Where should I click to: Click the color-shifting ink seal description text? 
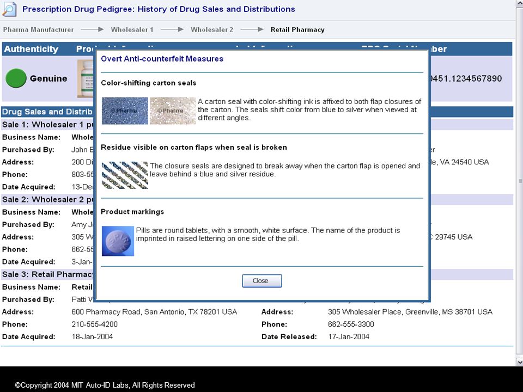pyautogui.click(x=309, y=109)
